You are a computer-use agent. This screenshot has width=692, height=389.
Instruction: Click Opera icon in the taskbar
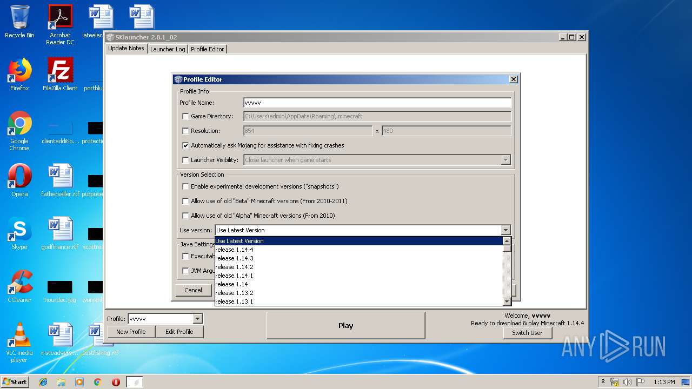click(116, 382)
